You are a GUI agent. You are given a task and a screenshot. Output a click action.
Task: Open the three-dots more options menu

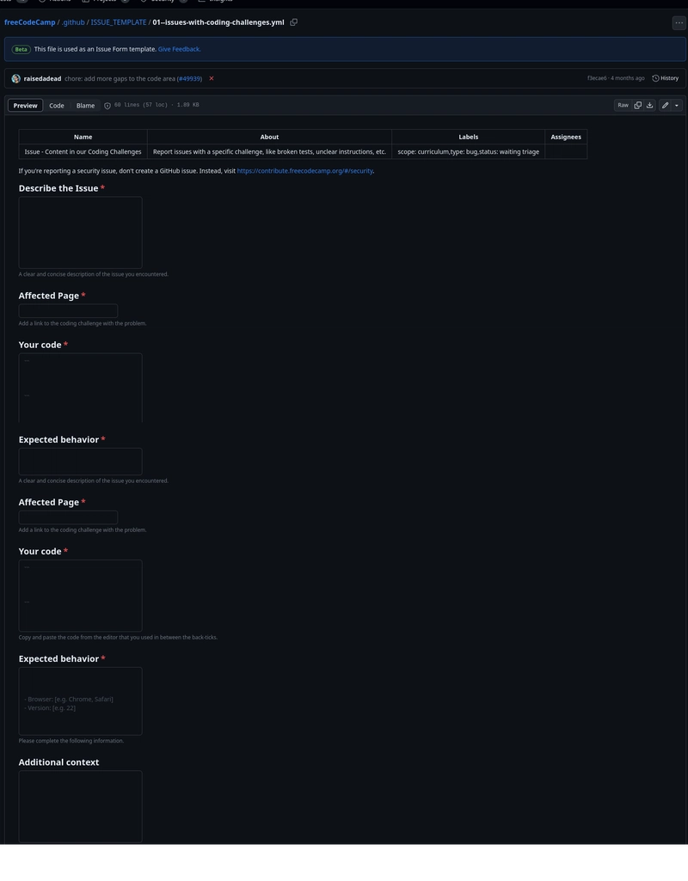pos(679,23)
